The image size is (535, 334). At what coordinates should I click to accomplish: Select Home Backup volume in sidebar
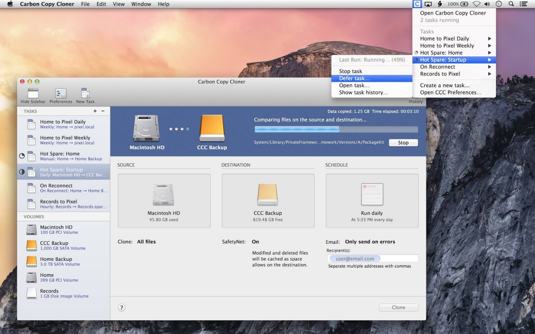click(x=56, y=261)
